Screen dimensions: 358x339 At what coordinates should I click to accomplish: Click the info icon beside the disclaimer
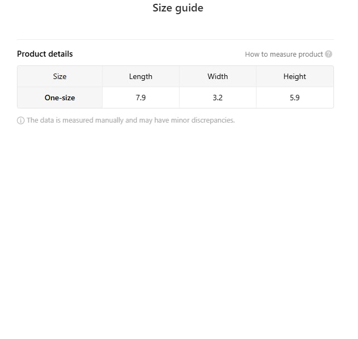(x=21, y=120)
